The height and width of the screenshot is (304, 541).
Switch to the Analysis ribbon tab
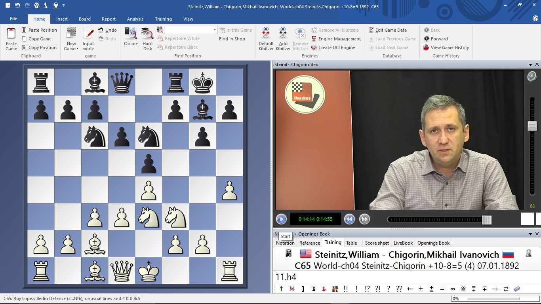click(x=135, y=19)
